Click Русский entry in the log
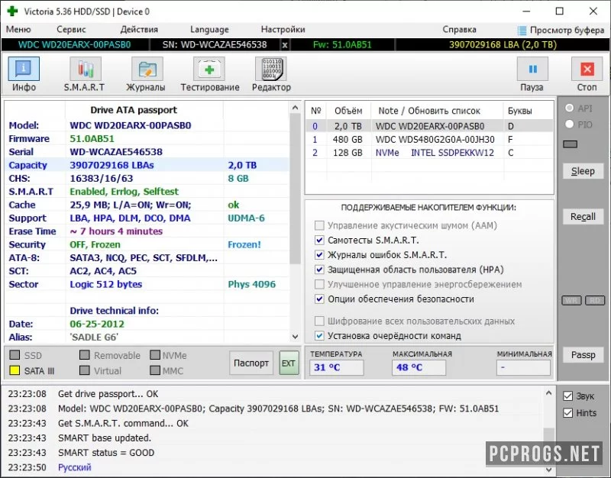The width and height of the screenshot is (611, 478). (x=74, y=467)
